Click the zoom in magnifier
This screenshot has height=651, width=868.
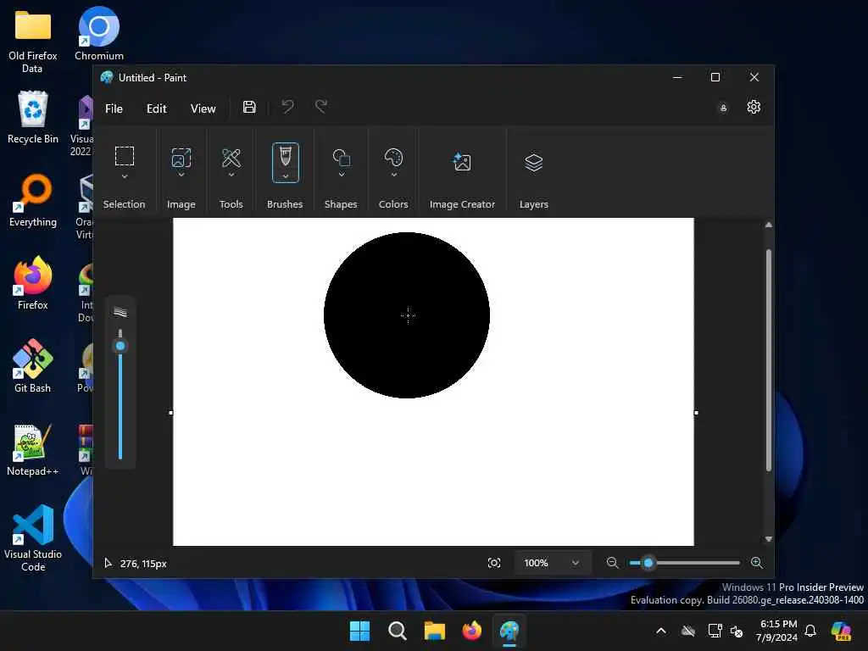757,563
